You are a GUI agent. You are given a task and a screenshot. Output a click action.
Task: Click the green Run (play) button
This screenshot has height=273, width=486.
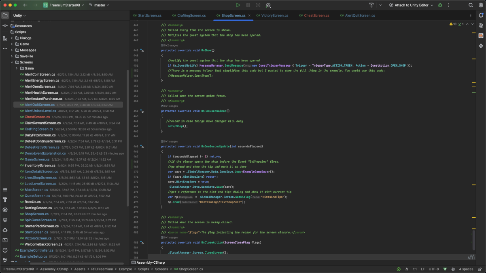238,5
